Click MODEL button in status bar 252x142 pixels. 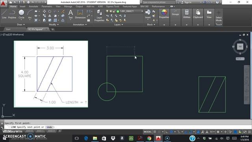point(148,132)
